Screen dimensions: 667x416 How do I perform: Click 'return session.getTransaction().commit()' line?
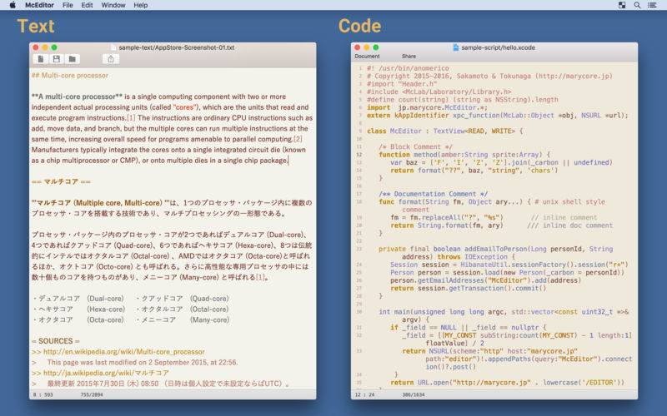point(468,288)
